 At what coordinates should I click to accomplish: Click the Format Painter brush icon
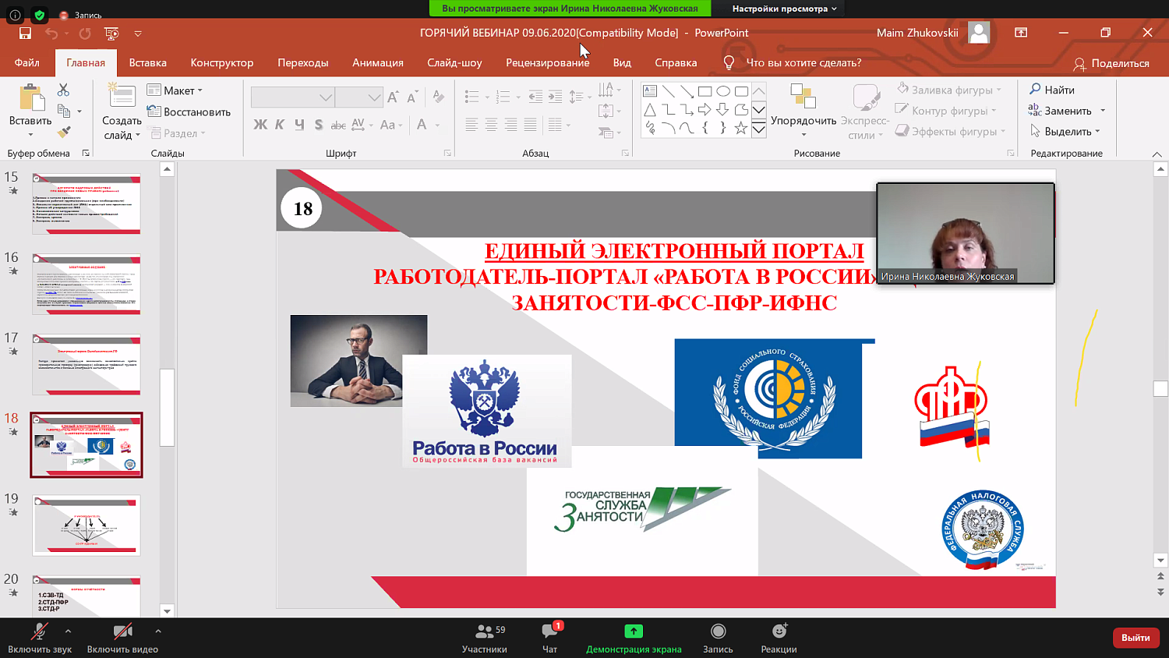pyautogui.click(x=64, y=133)
